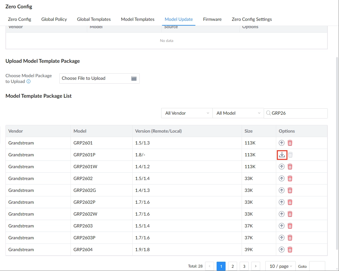Update the GRP2603P template package
The image size is (339, 271).
click(282, 238)
